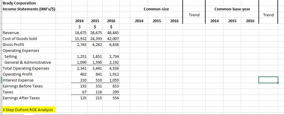Select operating profit value 841
The image size is (284, 115).
click(x=99, y=74)
